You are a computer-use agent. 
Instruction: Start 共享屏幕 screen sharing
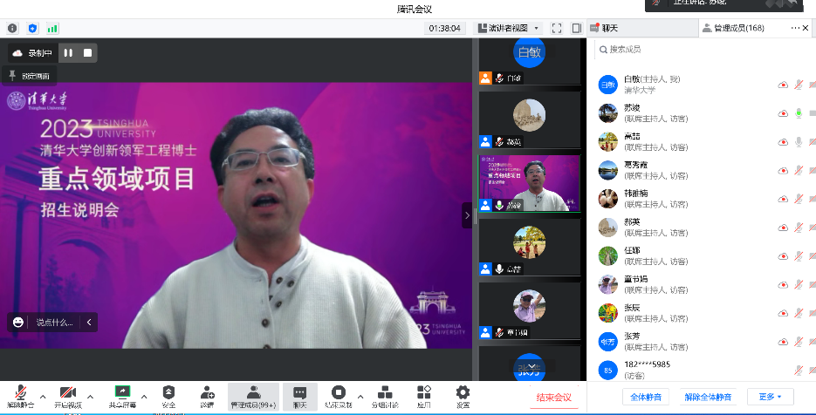[122, 397]
